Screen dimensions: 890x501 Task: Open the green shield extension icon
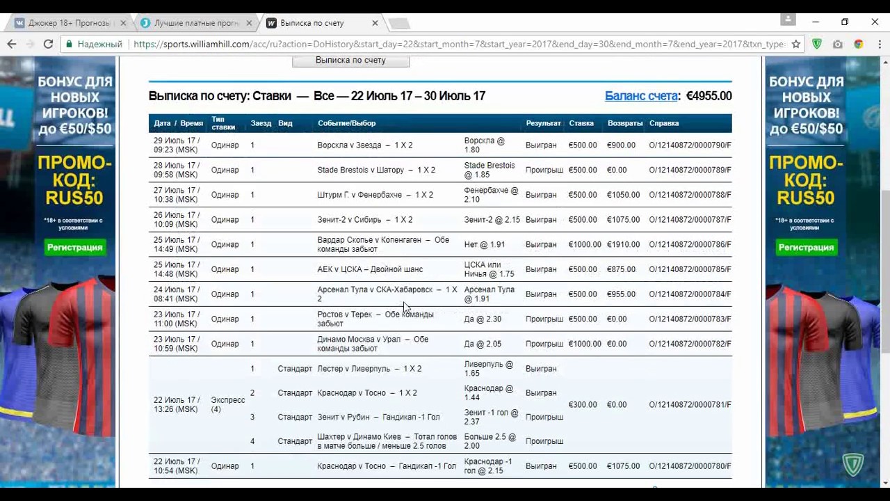coord(817,44)
